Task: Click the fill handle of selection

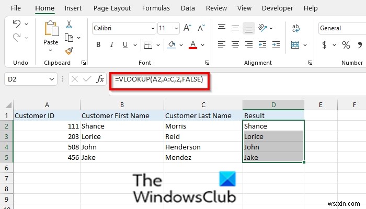Action: [x=304, y=162]
